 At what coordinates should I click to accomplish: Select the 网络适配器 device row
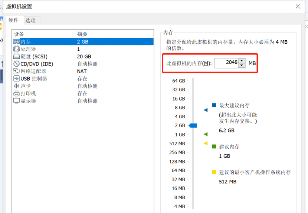point(83,71)
